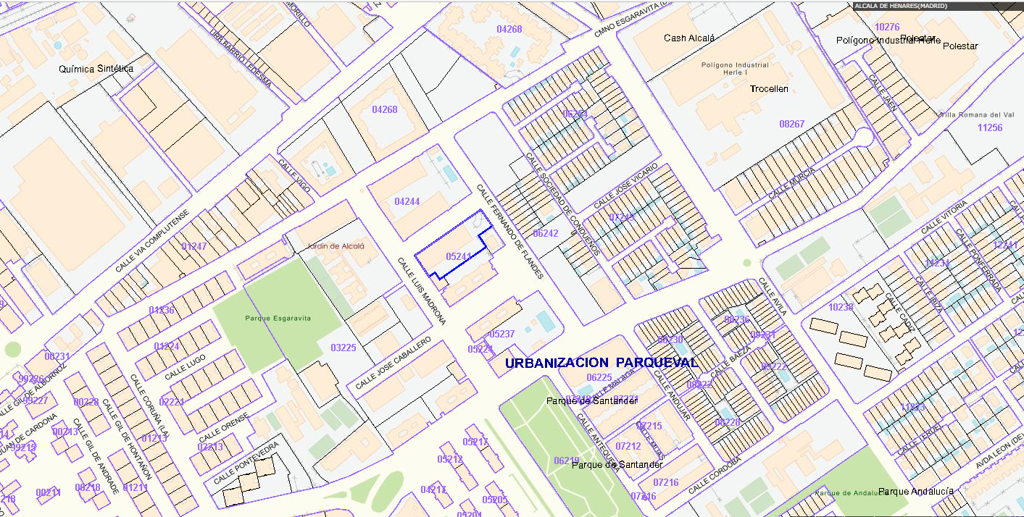Click the Trocellen map label

click(769, 89)
